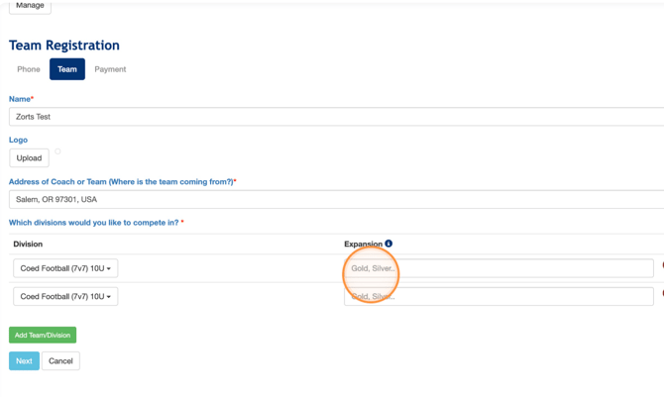Click Upload to add a logo
The image size is (664, 397).
coord(29,157)
